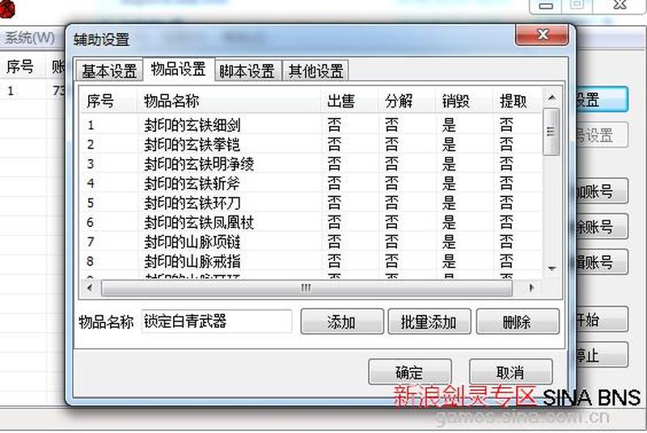Image resolution: width=647 pixels, height=433 pixels.
Task: Select row 封印的山脉项链
Action: (311, 242)
